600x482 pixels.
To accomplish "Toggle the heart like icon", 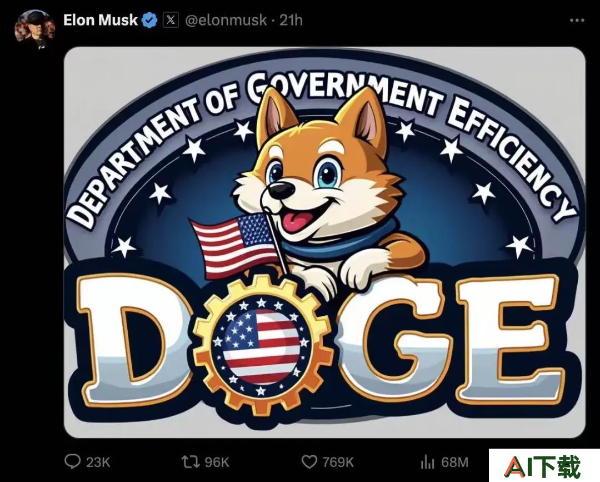I will click(309, 462).
